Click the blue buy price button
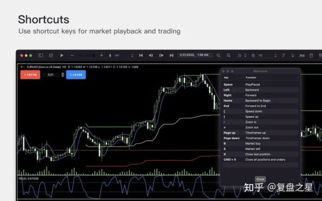The height and width of the screenshot is (201, 322). pos(76,75)
